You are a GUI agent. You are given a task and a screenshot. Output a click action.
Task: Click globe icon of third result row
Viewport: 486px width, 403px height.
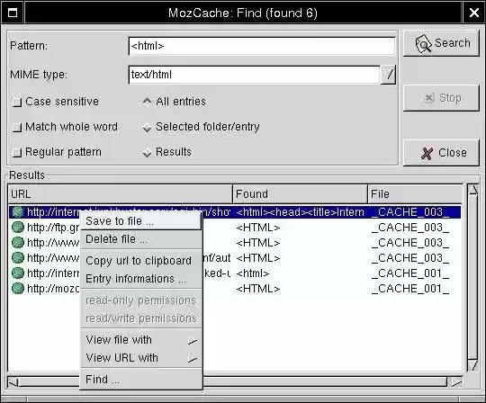tap(18, 242)
